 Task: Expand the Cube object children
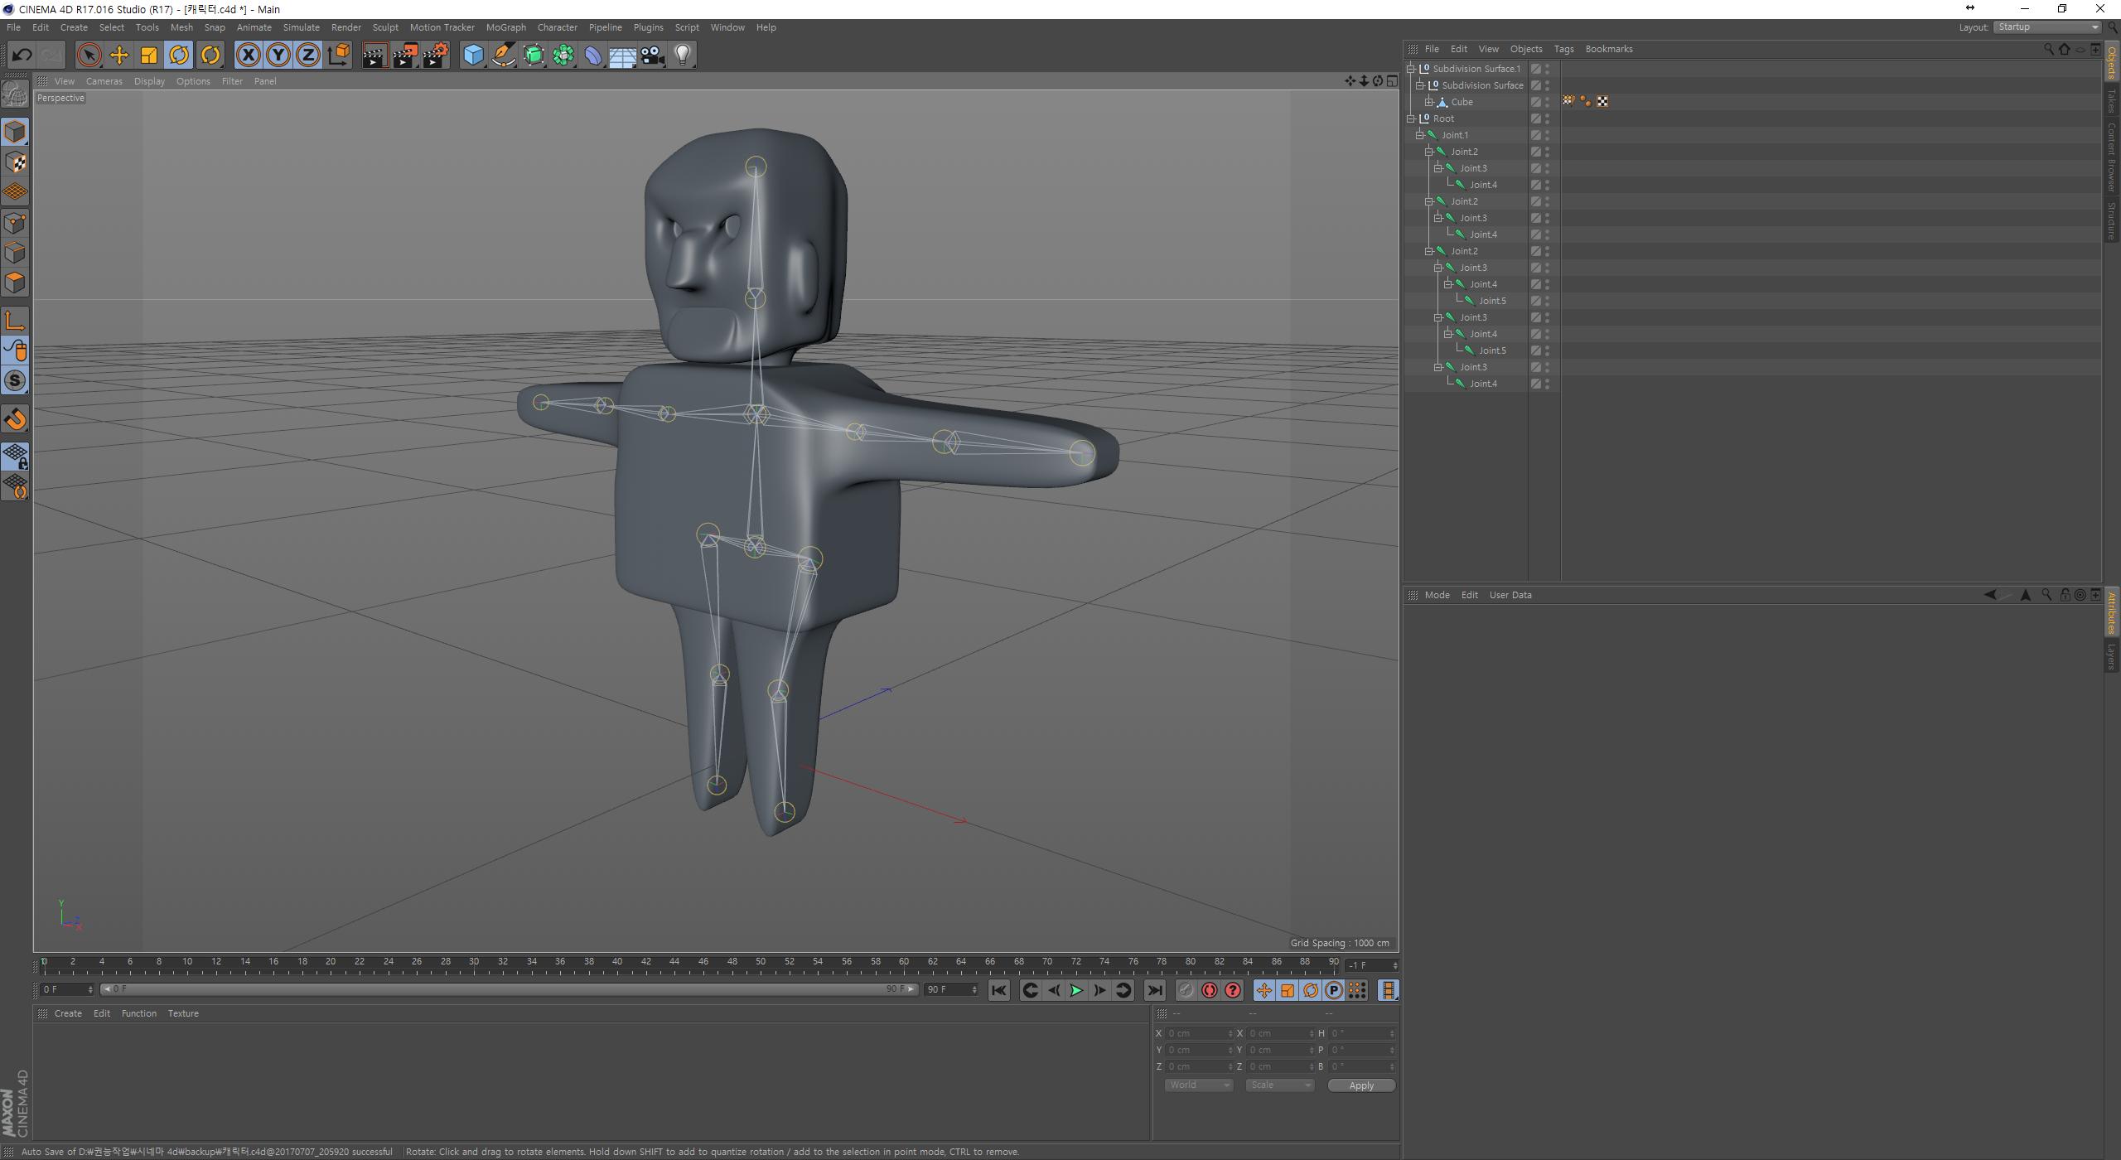[1429, 102]
